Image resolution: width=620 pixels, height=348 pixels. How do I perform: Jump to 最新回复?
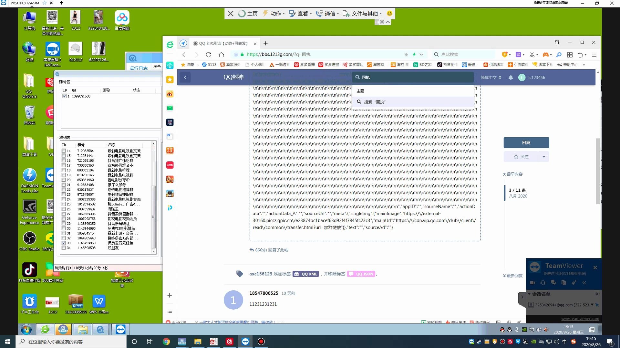coord(513,276)
